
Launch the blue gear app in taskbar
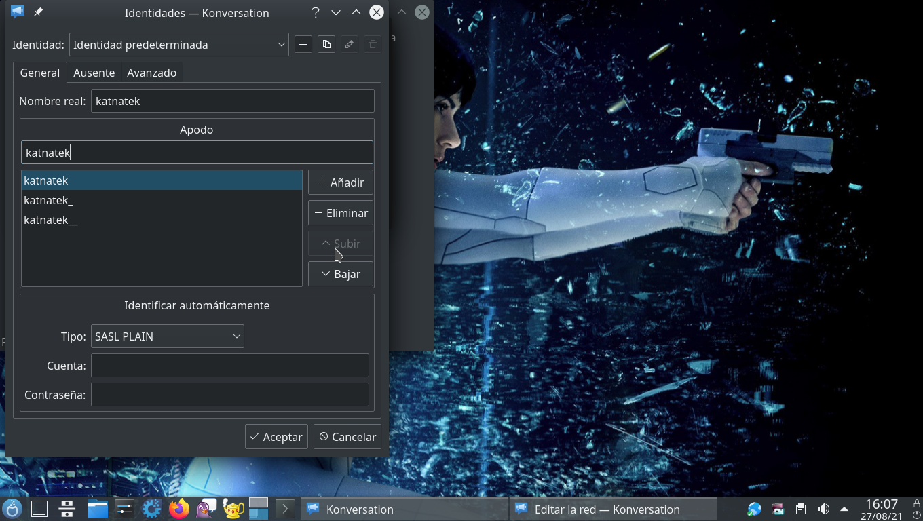[151, 508]
